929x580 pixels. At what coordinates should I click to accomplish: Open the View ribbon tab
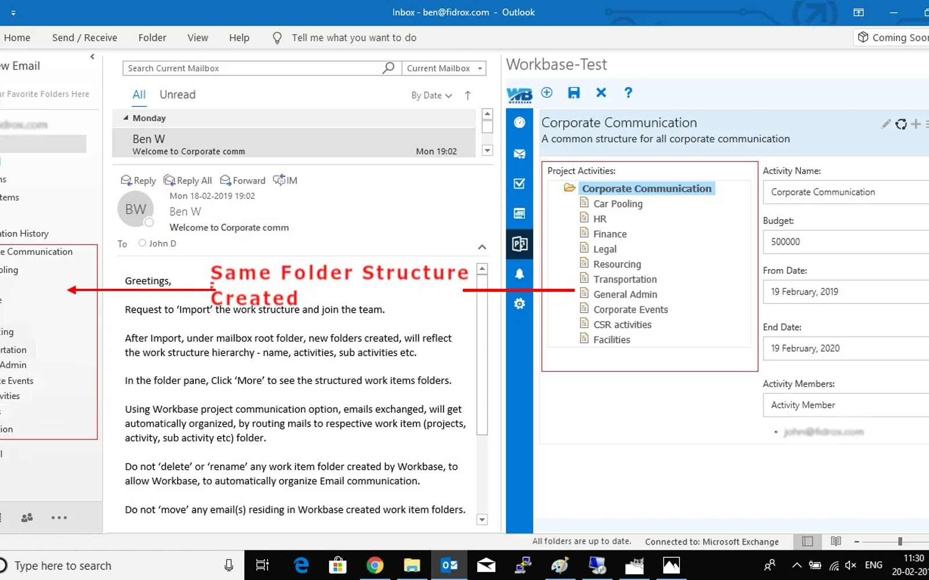point(197,38)
